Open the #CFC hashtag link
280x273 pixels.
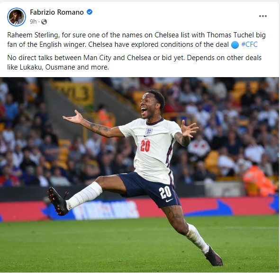[249, 44]
